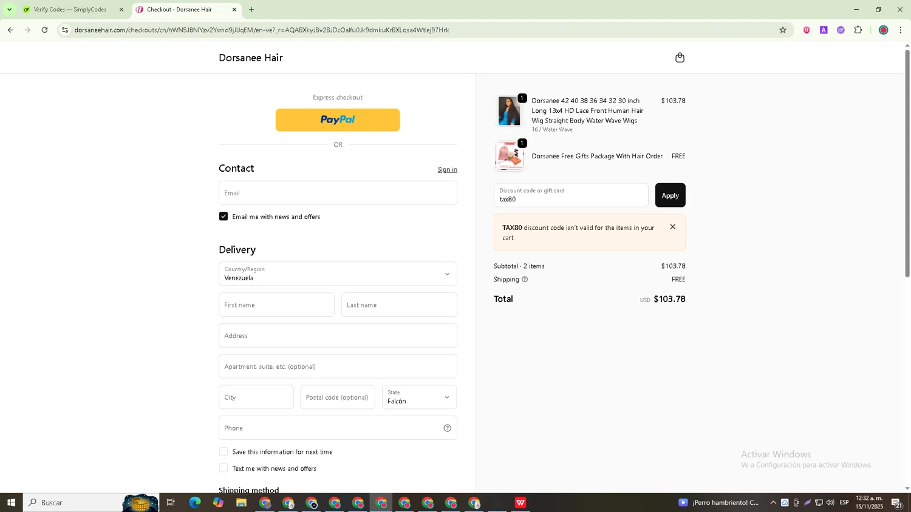The height and width of the screenshot is (512, 911).
Task: Show hidden system tray icons
Action: click(773, 502)
